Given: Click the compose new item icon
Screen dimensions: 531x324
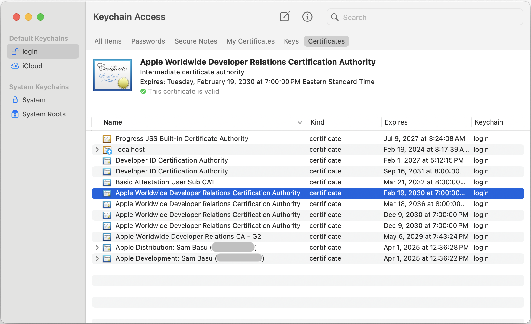Looking at the screenshot, I should click(285, 17).
